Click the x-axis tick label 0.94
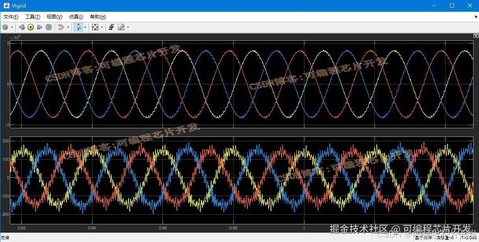The image size is (479, 242). coord(92,228)
